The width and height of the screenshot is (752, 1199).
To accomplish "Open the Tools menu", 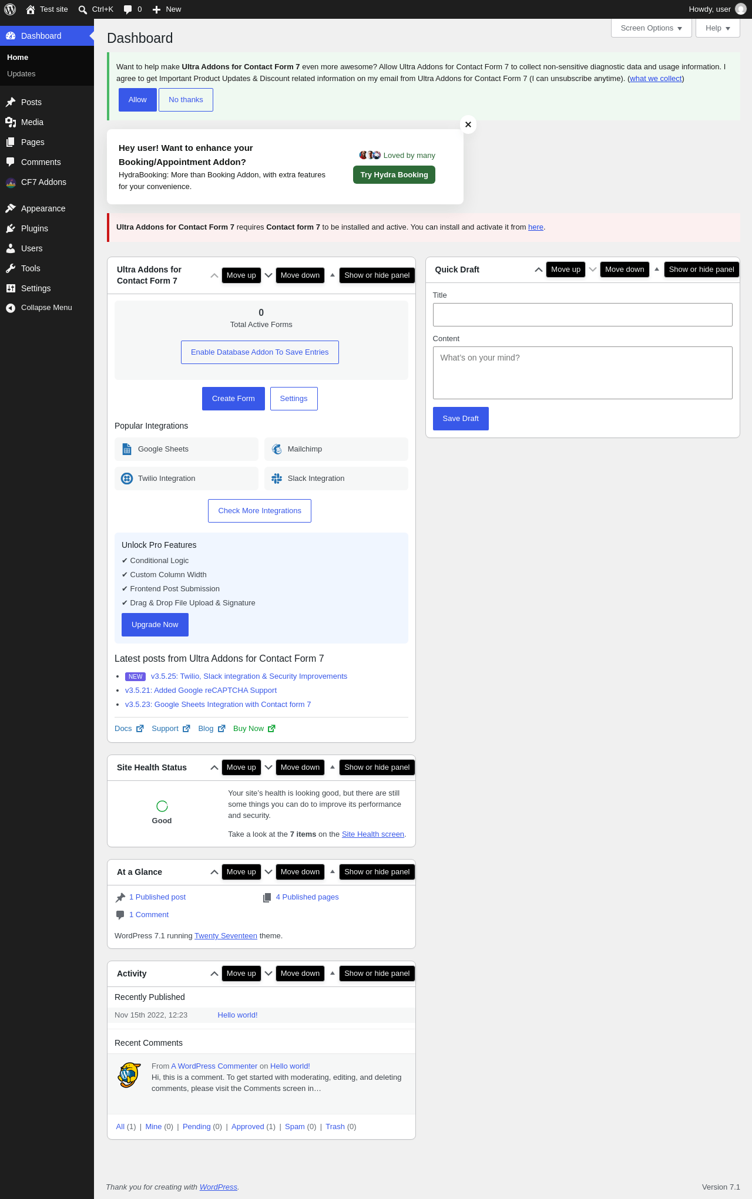I will 47,268.
